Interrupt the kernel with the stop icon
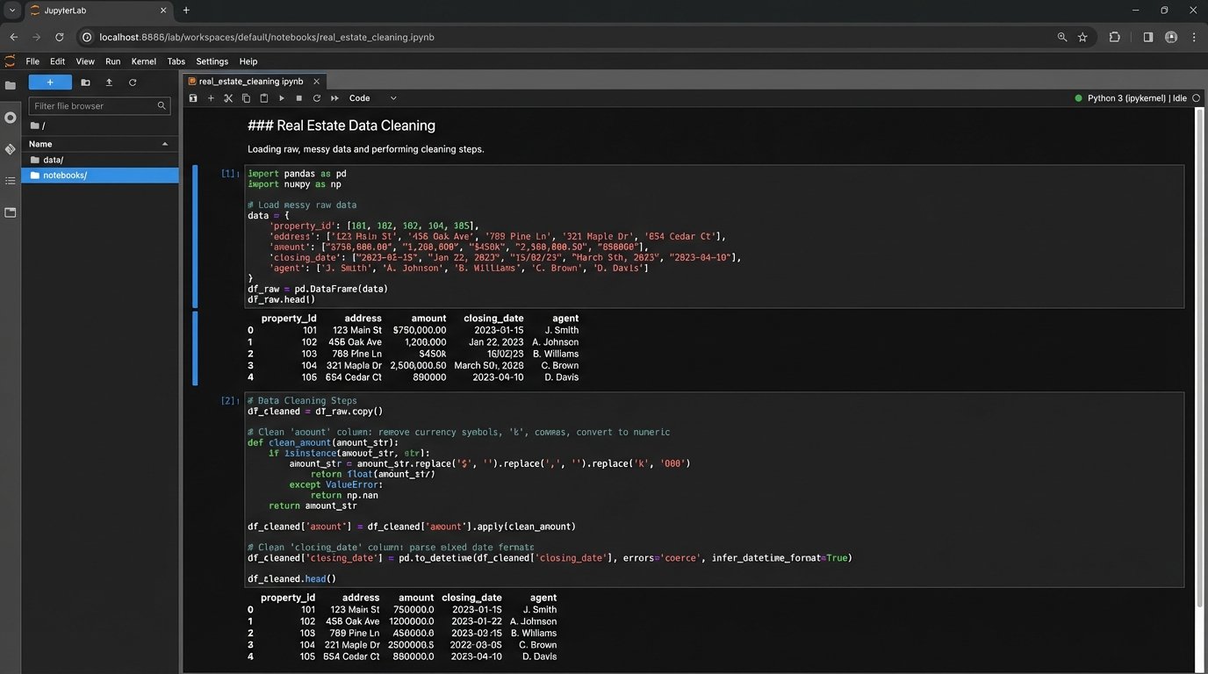1208x674 pixels. point(298,98)
